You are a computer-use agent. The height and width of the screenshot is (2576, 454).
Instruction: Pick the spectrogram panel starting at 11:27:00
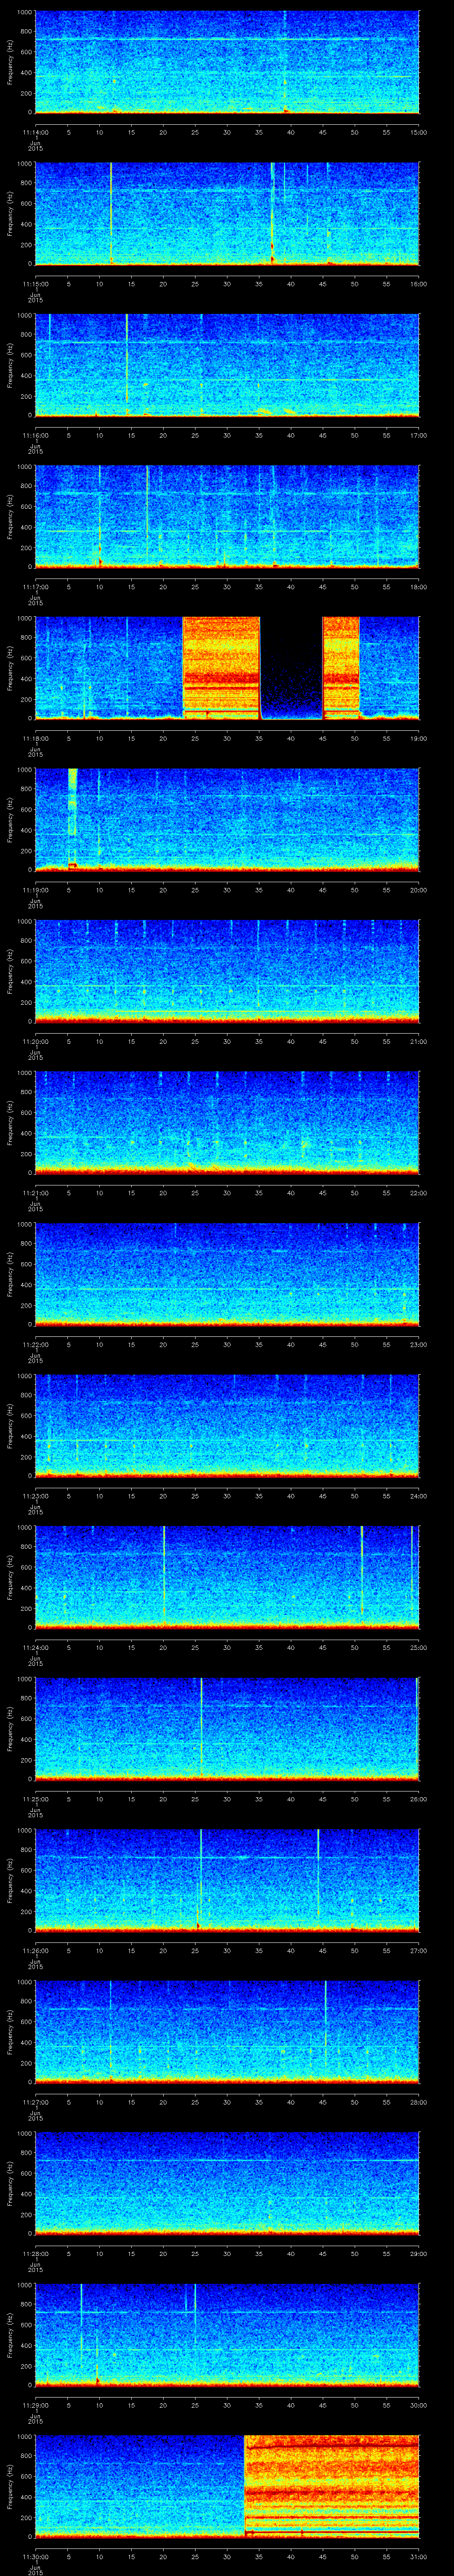(227, 2032)
